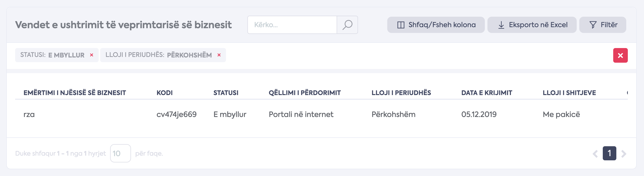Open the rza business unit row
The image size is (644, 176).
click(29, 114)
